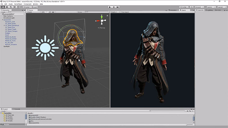Viewport: 228px width, 128px height.
Task: Collapse the Favorites group in Project
Action: tap(1, 113)
